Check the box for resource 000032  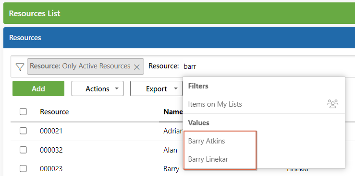pos(23,150)
